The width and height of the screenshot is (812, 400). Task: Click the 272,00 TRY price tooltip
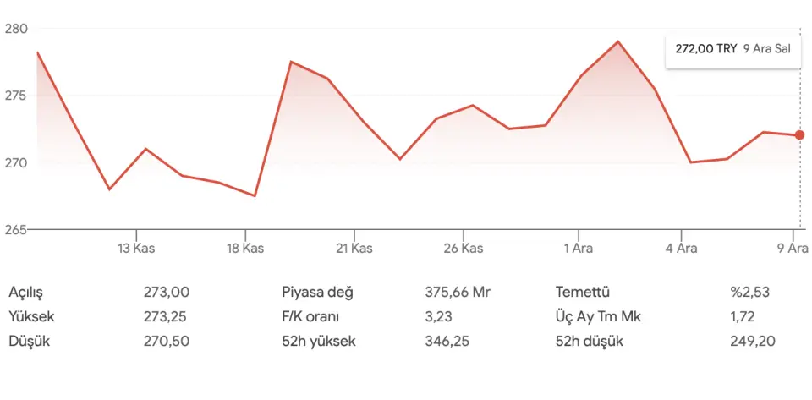click(x=732, y=49)
